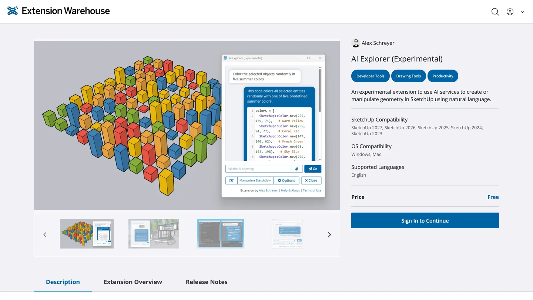Select the house model thumbnail
The height and width of the screenshot is (300, 533).
(x=154, y=233)
